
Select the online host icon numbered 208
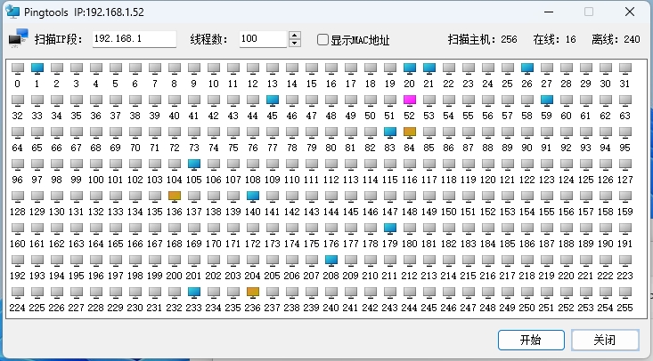[x=331, y=261]
